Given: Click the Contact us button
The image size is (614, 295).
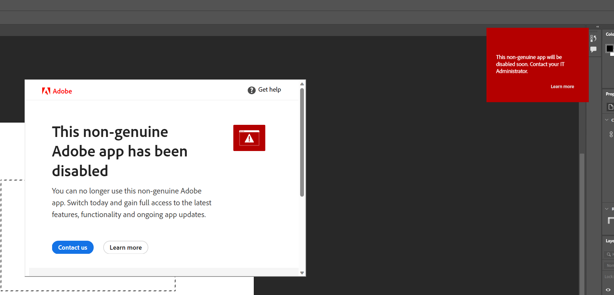Looking at the screenshot, I should [73, 247].
